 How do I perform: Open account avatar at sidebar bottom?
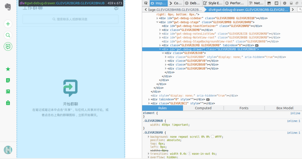8,150
